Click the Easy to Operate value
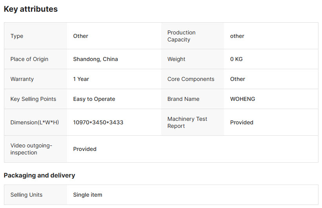 click(x=94, y=99)
